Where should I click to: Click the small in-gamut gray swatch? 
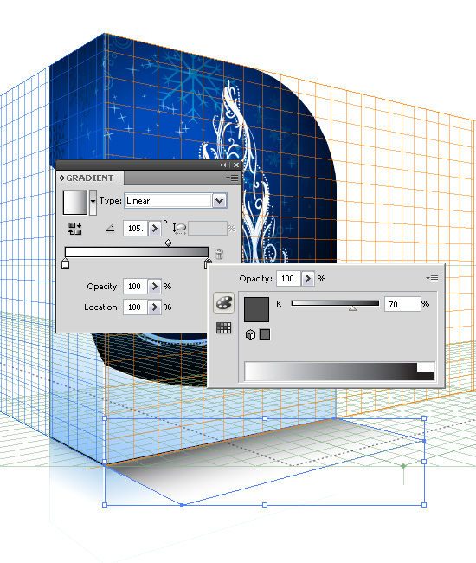point(265,334)
